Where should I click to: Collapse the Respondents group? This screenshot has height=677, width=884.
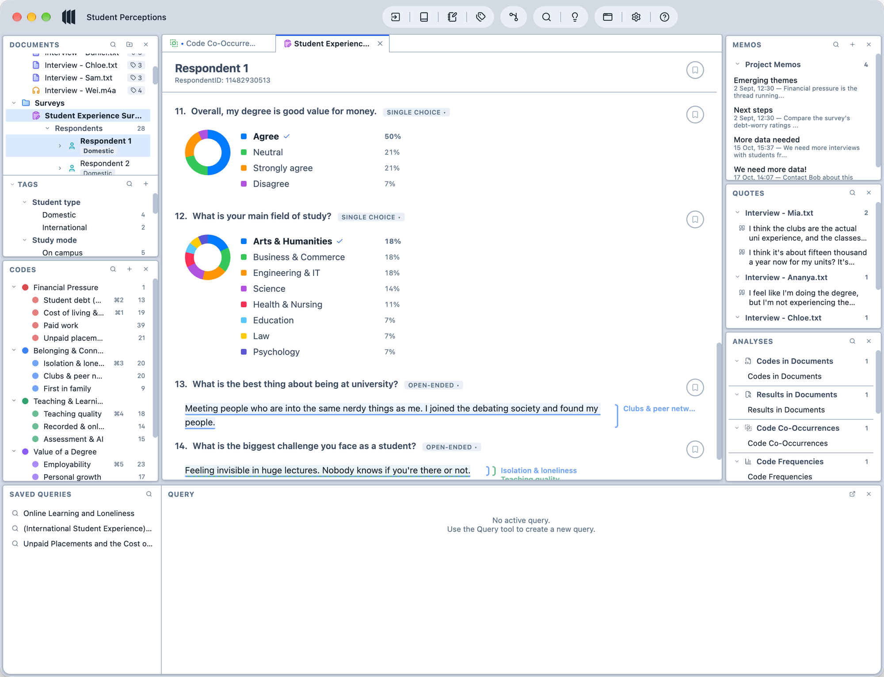47,128
